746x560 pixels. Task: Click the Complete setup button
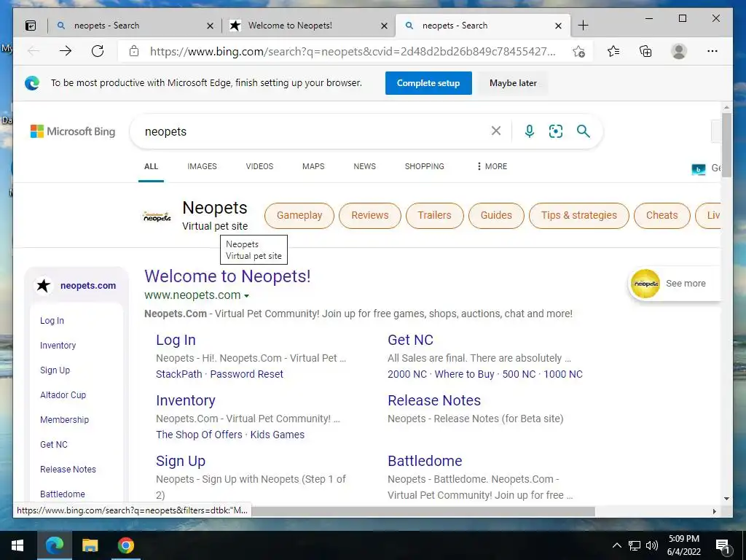428,83
